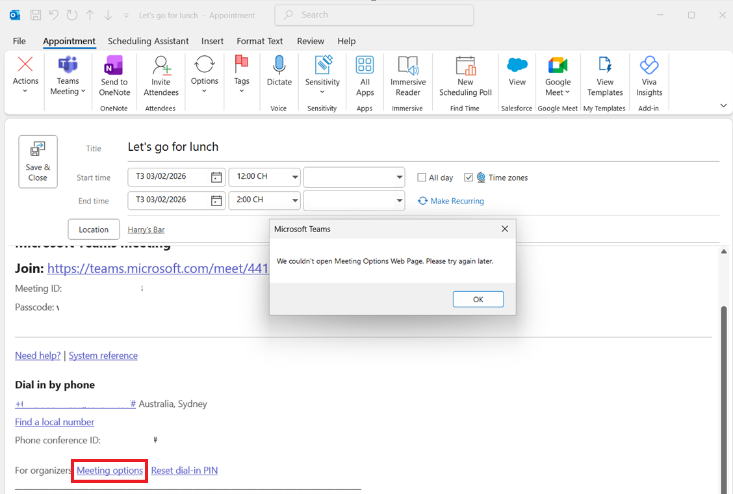This screenshot has height=494, width=733.
Task: Open the Google Meet add-in
Action: coord(558,76)
